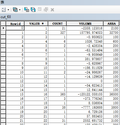The height and width of the screenshot is (125, 120).
Task: Click the volume cell -0.950623
Action: 85,37
